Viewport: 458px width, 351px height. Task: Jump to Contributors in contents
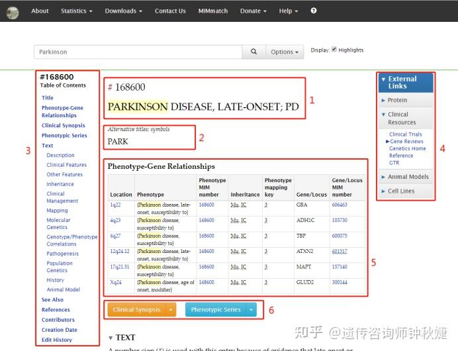tap(58, 320)
